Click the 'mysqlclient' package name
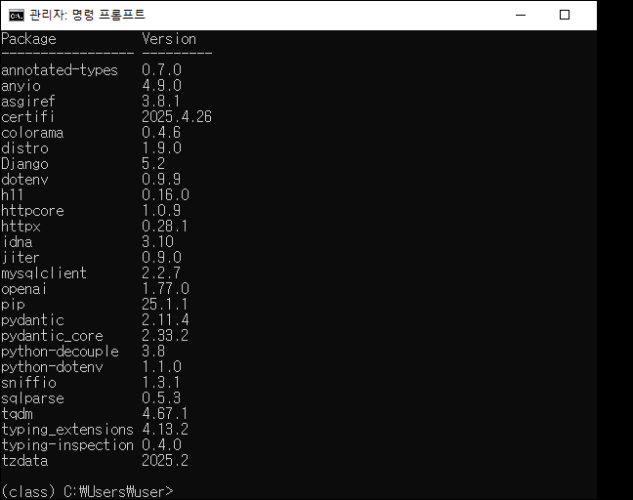Image resolution: width=633 pixels, height=500 pixels. coord(44,273)
